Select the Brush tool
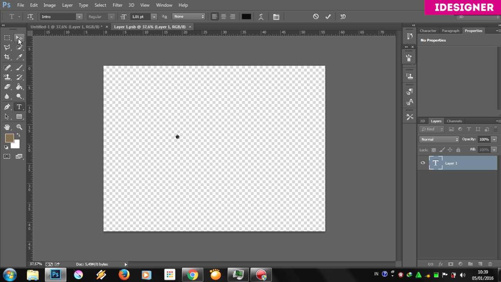 pos(19,67)
